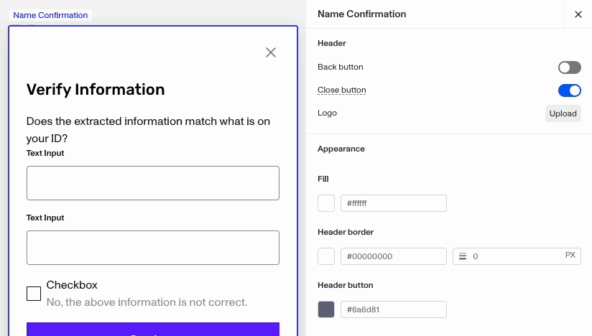
Task: Click the Header button label
Action: click(345, 286)
